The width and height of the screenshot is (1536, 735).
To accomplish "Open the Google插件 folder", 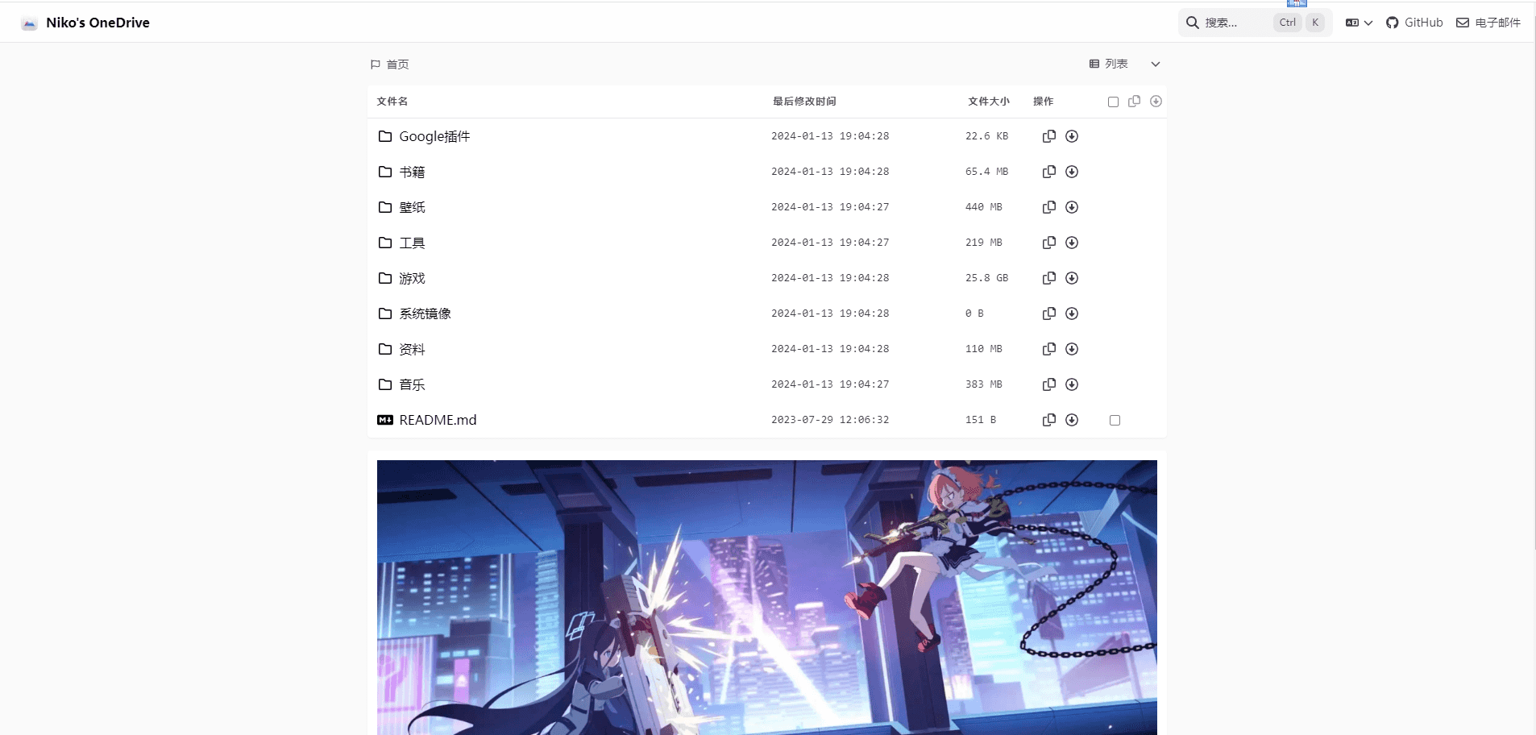I will 424,136.
